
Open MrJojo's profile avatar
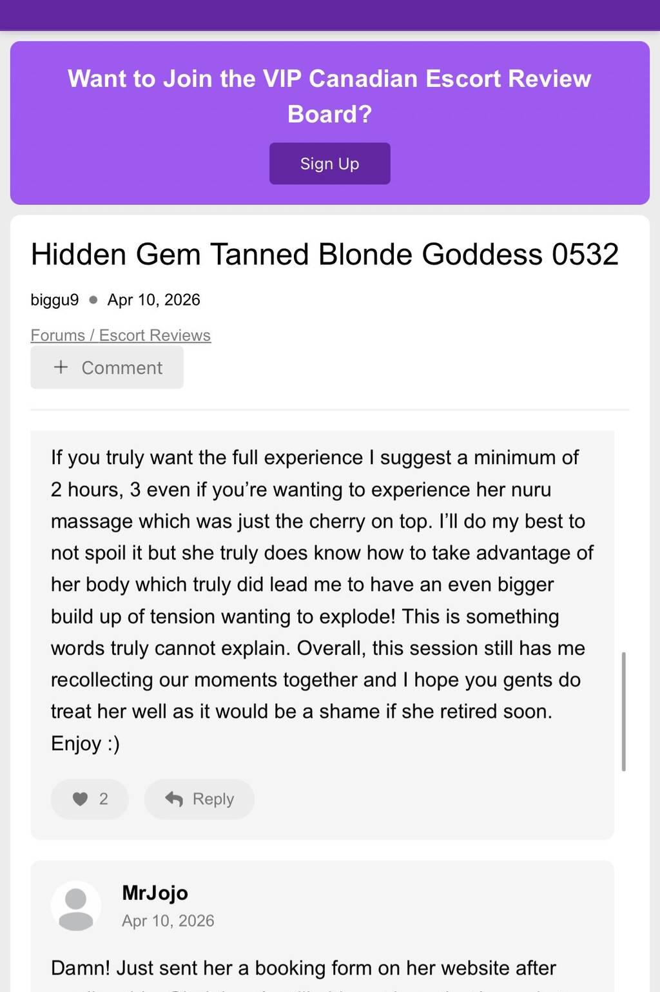point(76,906)
